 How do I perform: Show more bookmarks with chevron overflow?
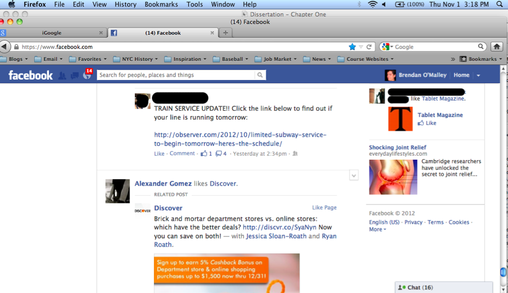click(x=453, y=59)
